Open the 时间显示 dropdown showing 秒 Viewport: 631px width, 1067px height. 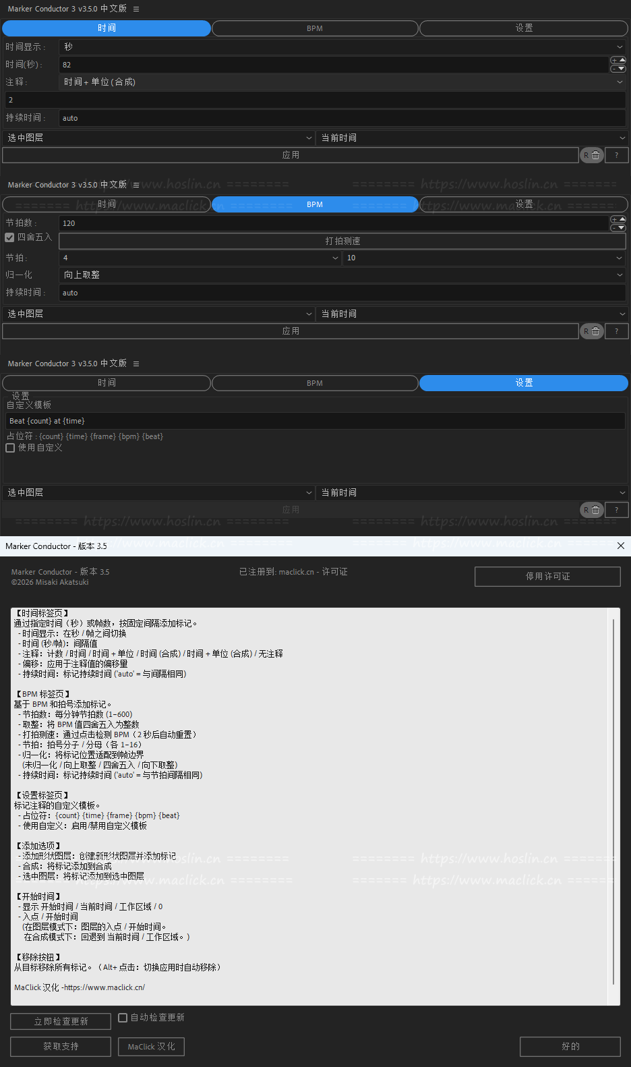tap(342, 47)
